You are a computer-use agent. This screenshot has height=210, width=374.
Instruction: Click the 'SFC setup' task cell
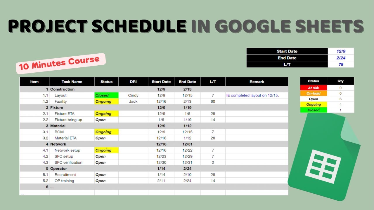tap(72, 156)
